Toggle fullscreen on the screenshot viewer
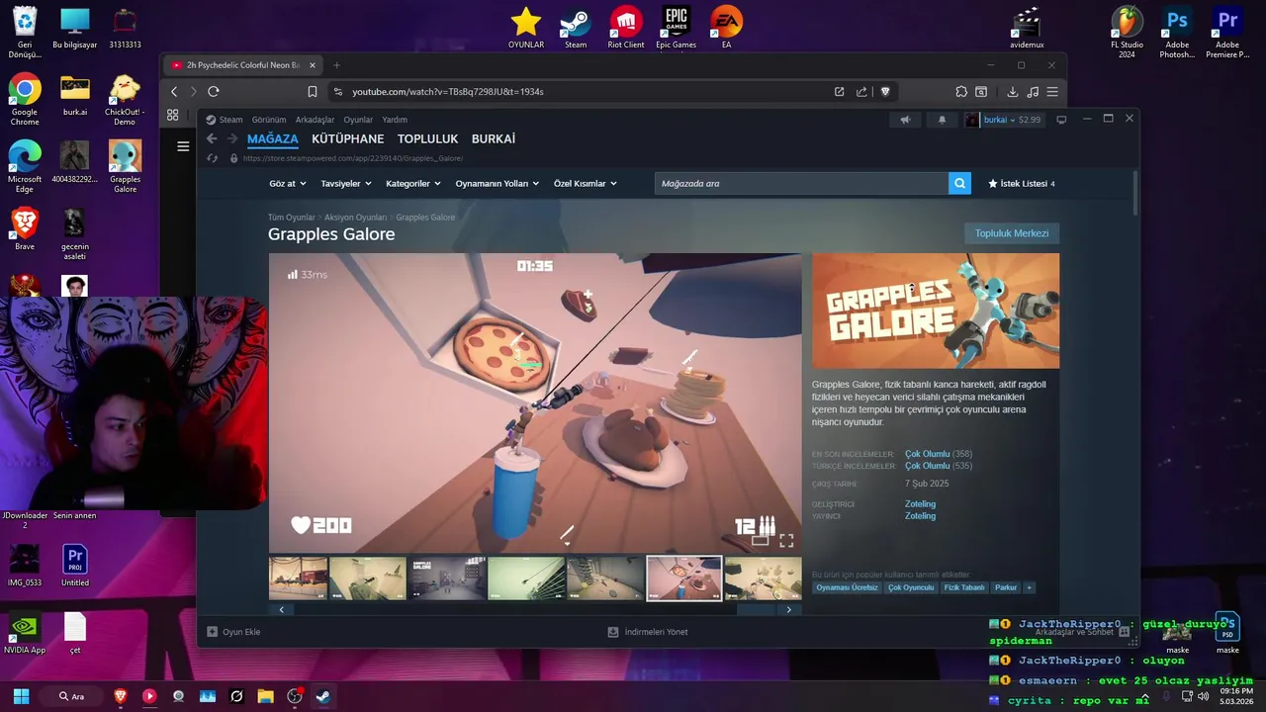The image size is (1266, 712). (x=786, y=541)
